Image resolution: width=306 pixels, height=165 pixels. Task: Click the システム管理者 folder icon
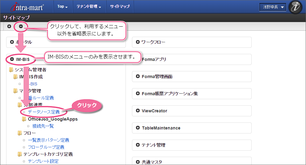[11, 70]
